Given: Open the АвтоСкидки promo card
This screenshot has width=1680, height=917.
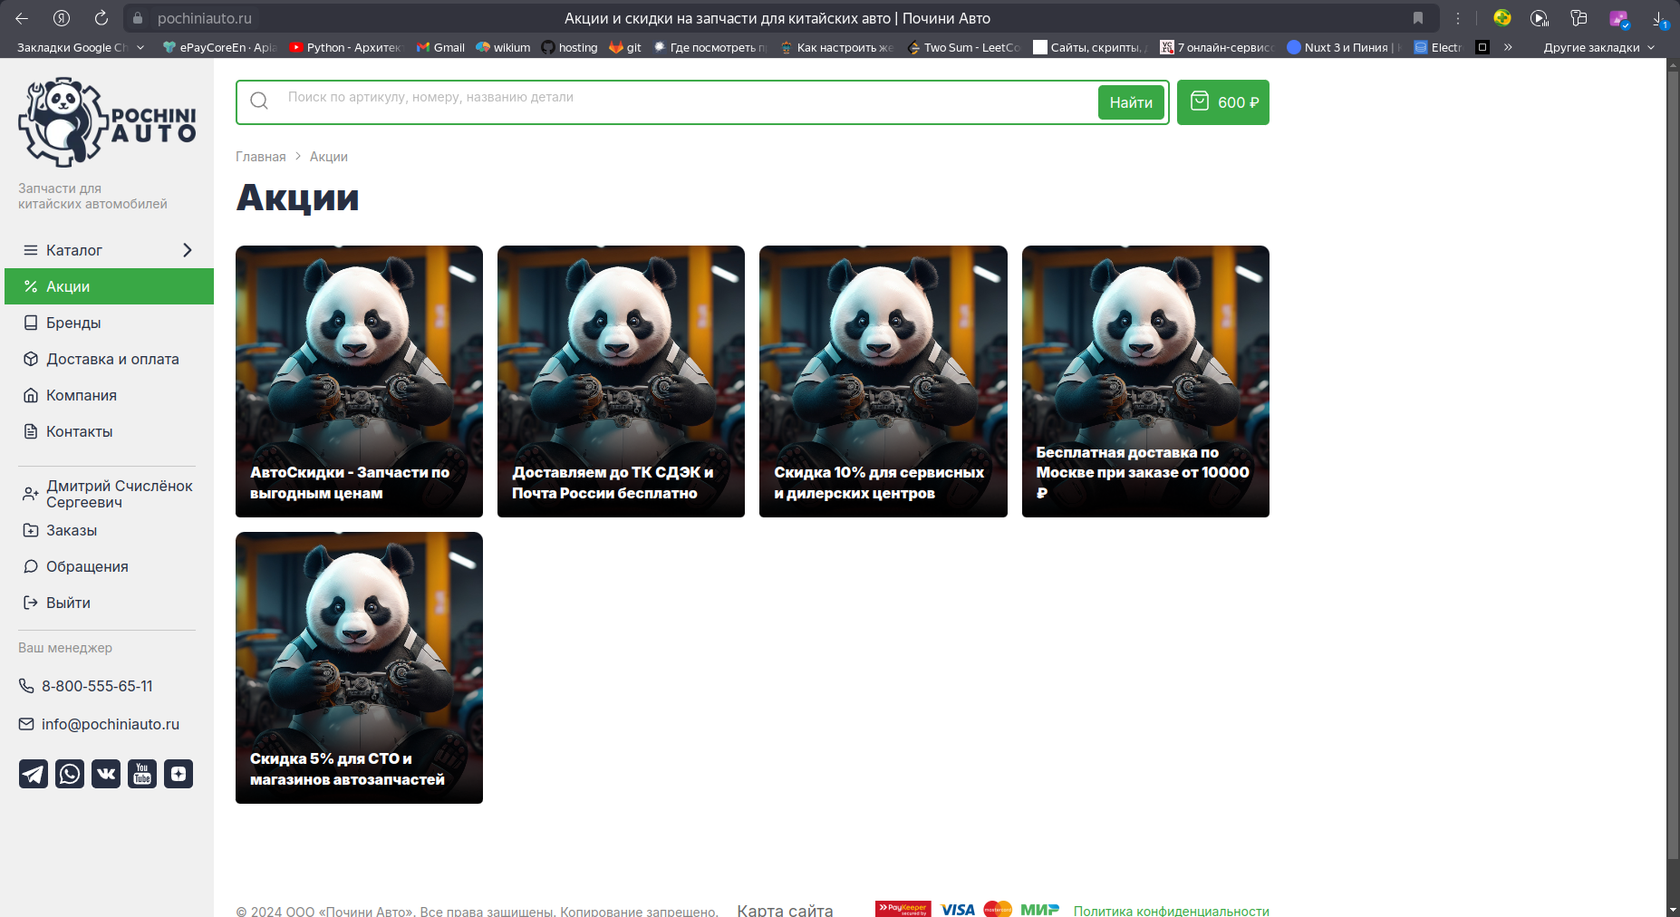Looking at the screenshot, I should [x=359, y=381].
